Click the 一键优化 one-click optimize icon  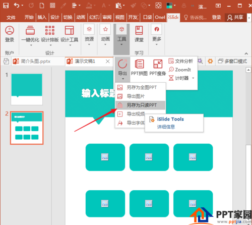(x=30, y=30)
